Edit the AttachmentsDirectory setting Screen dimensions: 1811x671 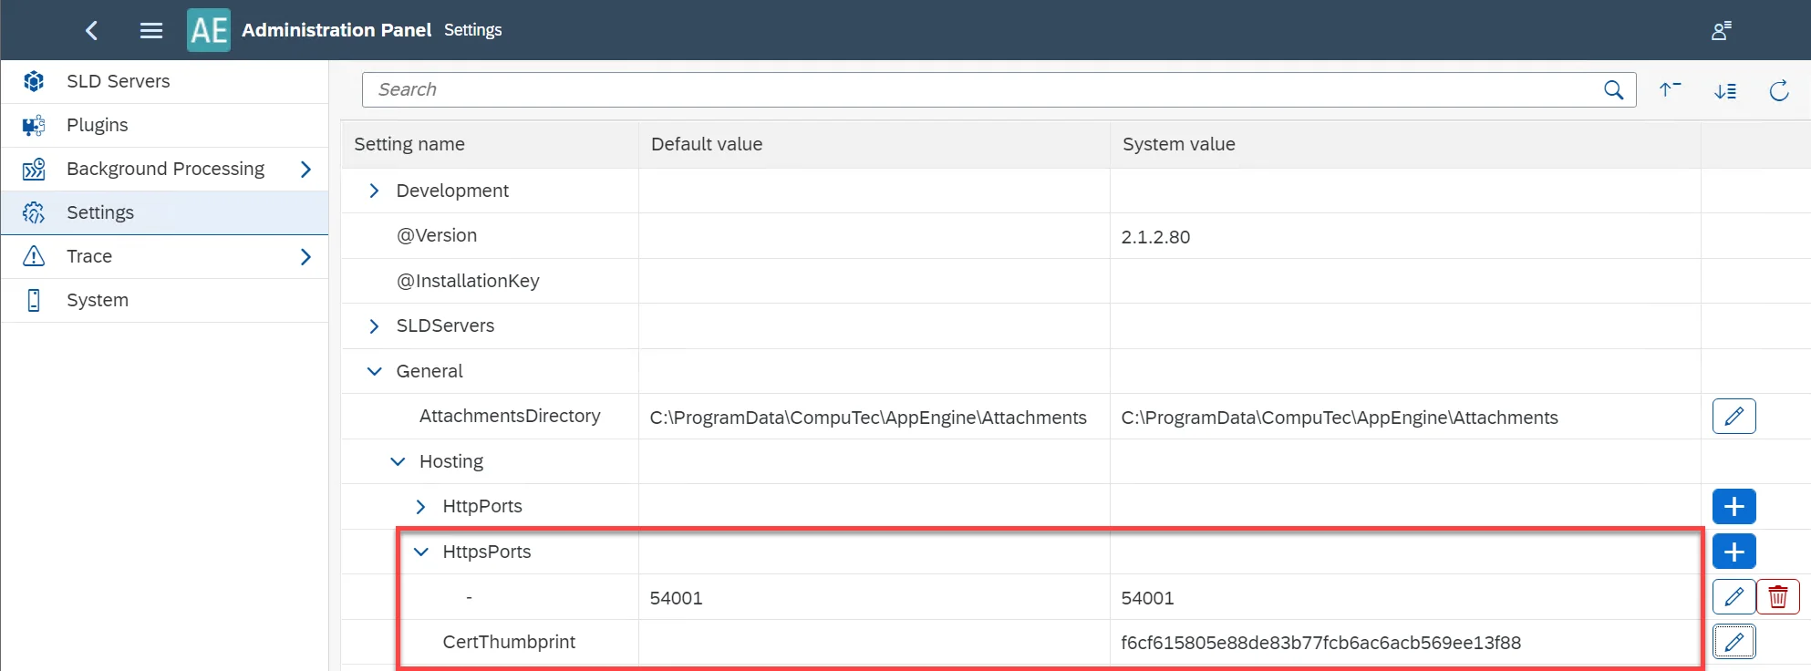coord(1733,417)
